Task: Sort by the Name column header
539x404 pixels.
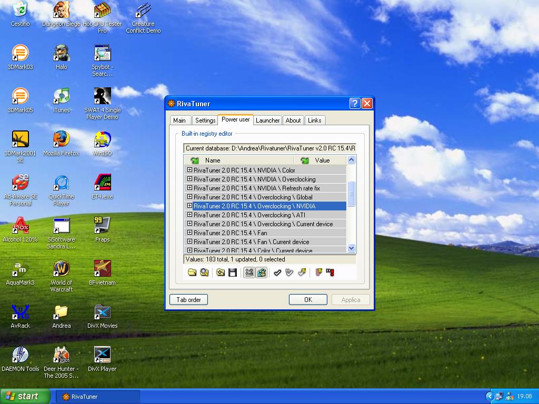Action: (x=238, y=160)
